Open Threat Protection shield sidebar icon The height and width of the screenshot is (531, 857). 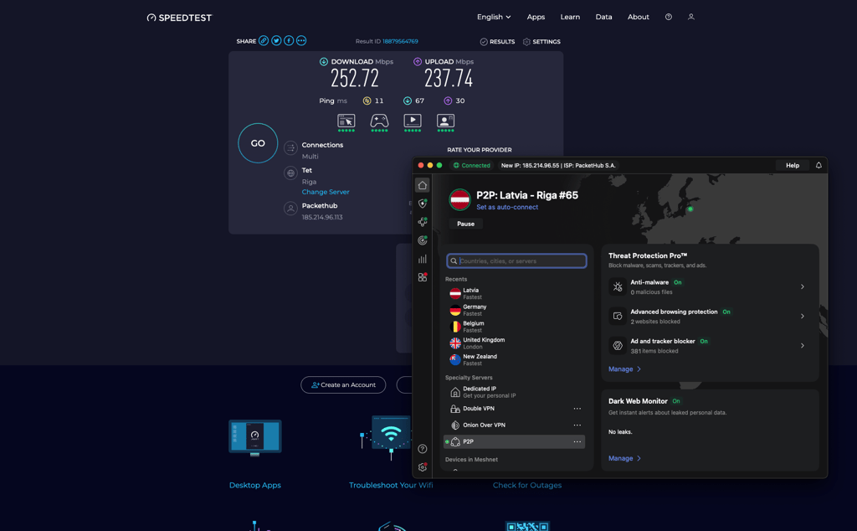coord(423,204)
